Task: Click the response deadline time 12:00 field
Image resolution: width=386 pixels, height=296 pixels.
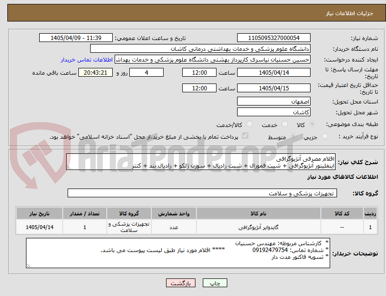Action: point(199,72)
